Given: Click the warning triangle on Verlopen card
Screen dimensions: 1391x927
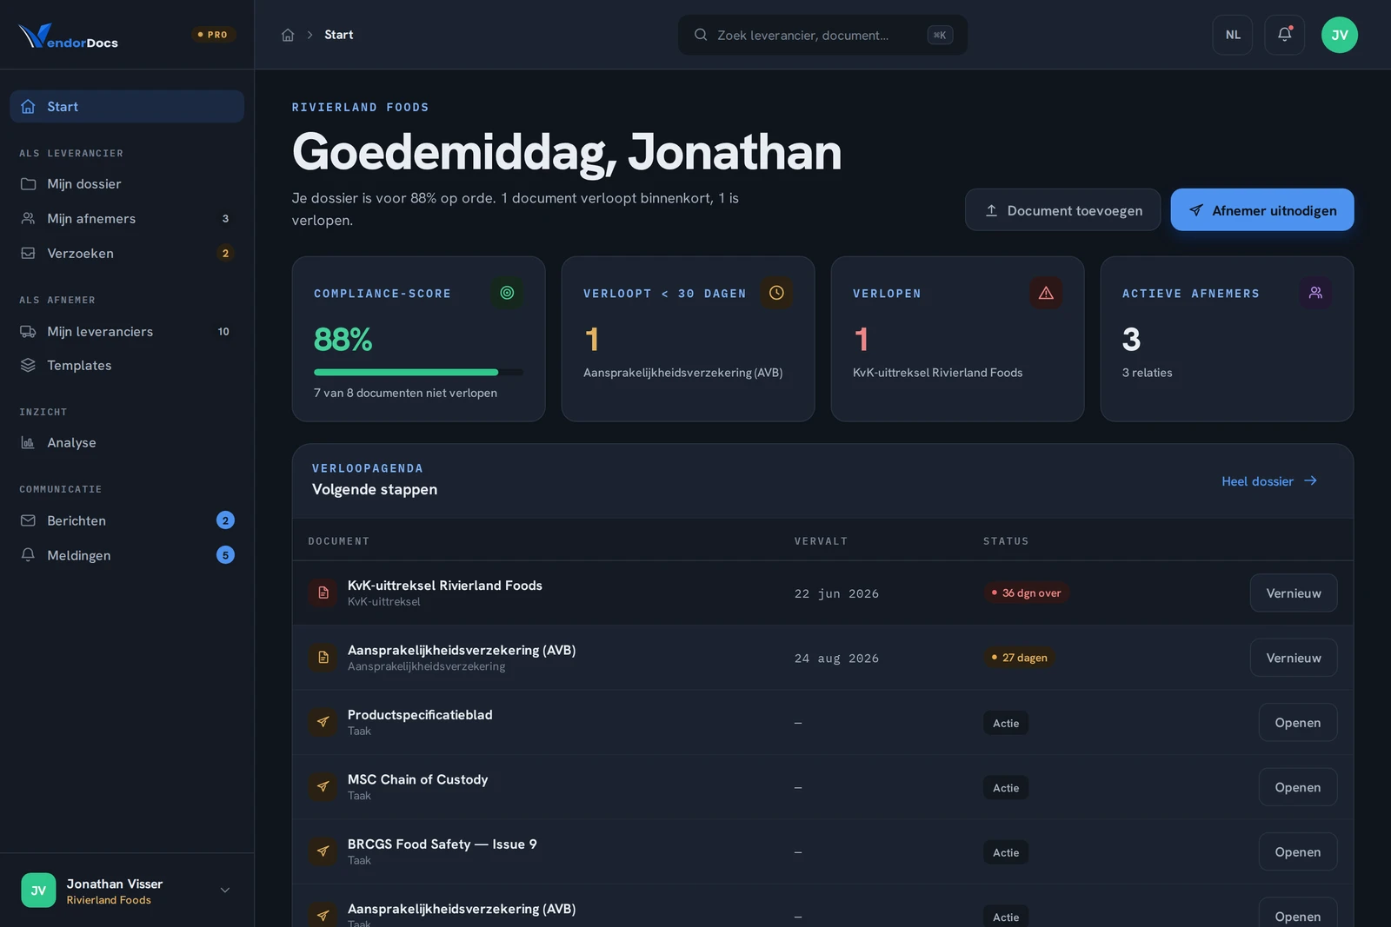Looking at the screenshot, I should (1046, 293).
